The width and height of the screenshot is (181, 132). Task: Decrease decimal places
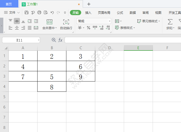coord(108,28)
